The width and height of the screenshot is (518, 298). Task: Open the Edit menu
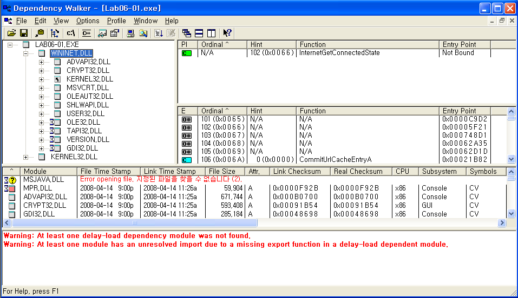(x=40, y=21)
